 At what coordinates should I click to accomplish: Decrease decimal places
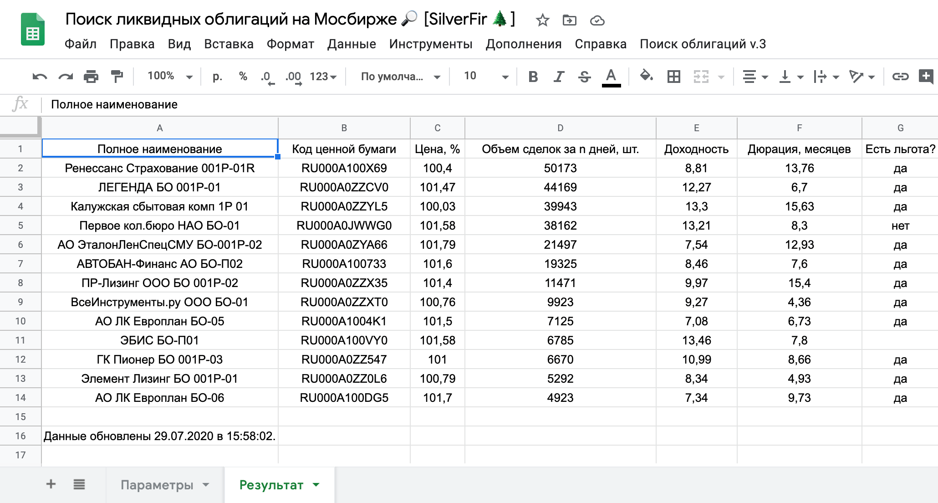coord(267,77)
